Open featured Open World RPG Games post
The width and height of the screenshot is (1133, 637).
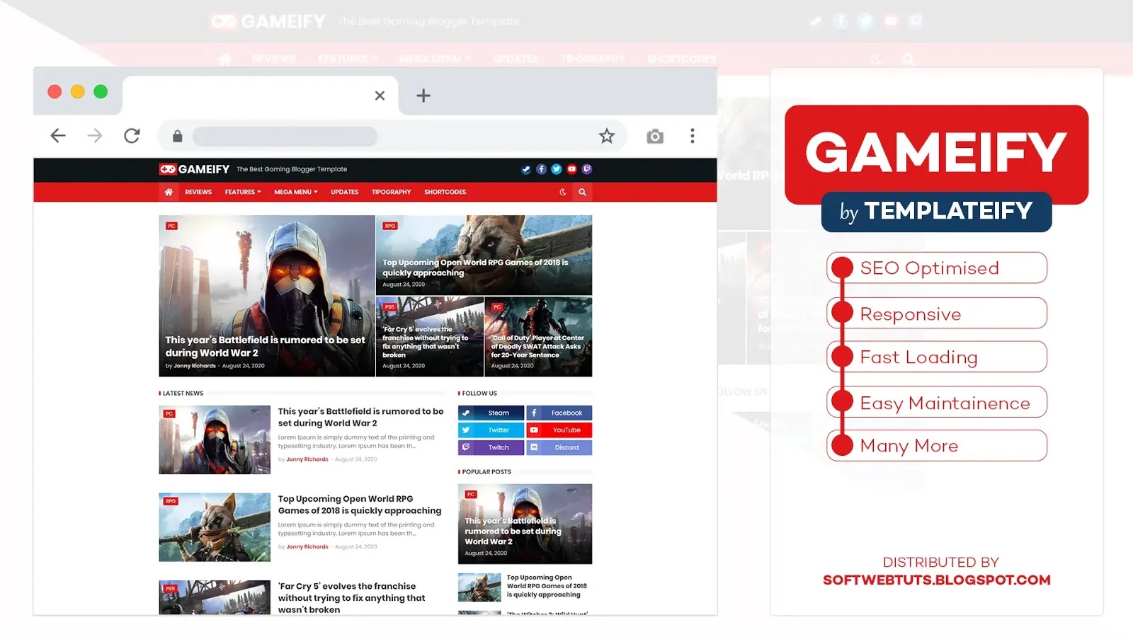pos(484,255)
